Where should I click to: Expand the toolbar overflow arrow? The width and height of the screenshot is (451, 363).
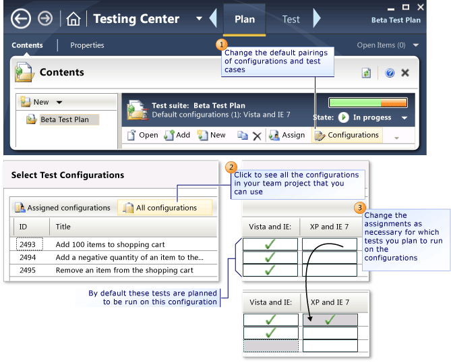(x=396, y=138)
